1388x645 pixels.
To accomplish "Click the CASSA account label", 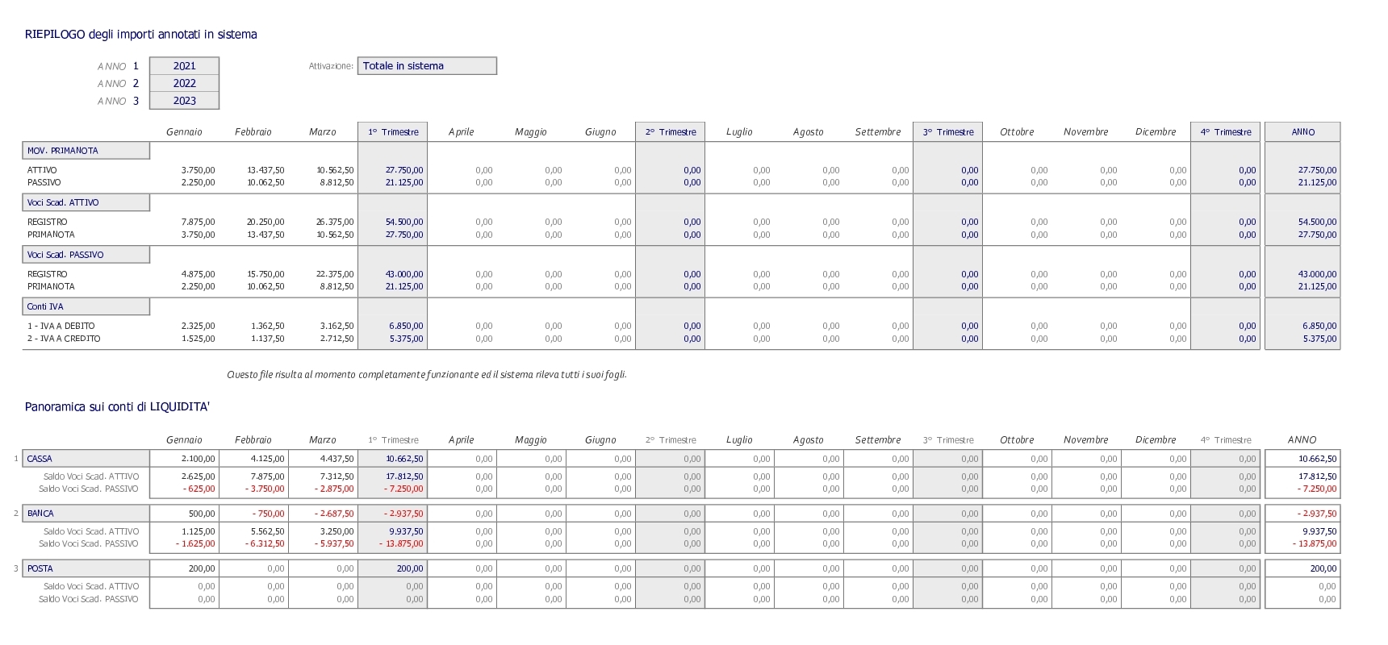I will click(x=86, y=459).
